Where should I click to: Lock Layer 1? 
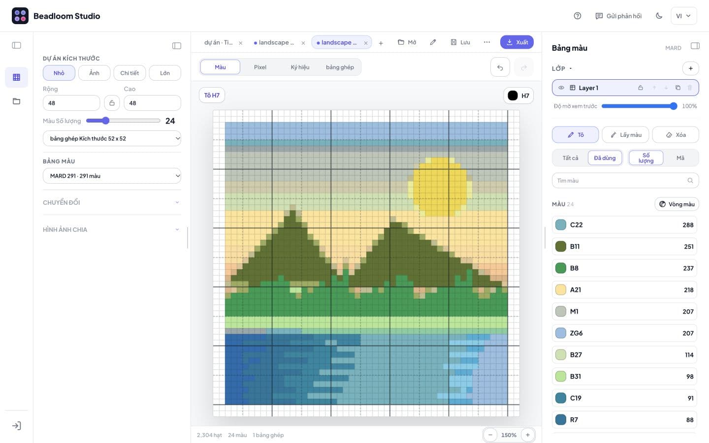tap(640, 88)
